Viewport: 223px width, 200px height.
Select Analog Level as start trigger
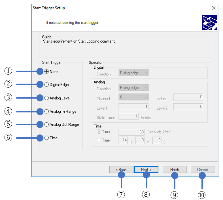click(x=46, y=98)
